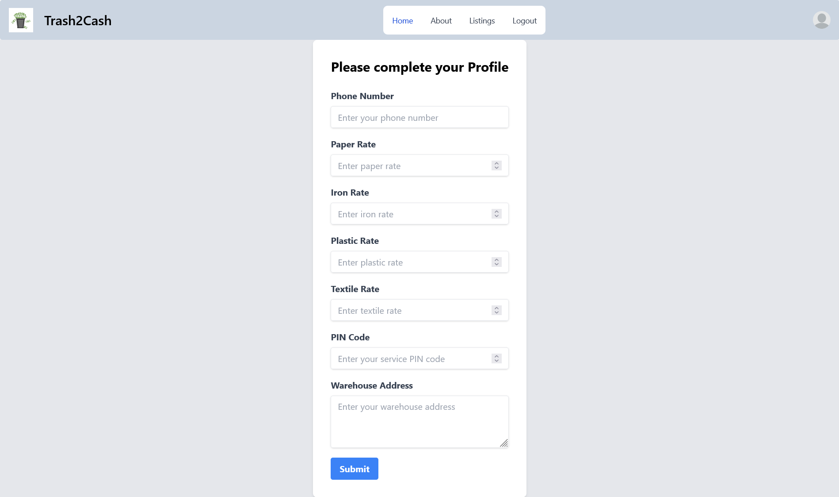Screen dimensions: 839x497
Task: Focus the phone number input field
Action: (x=419, y=117)
